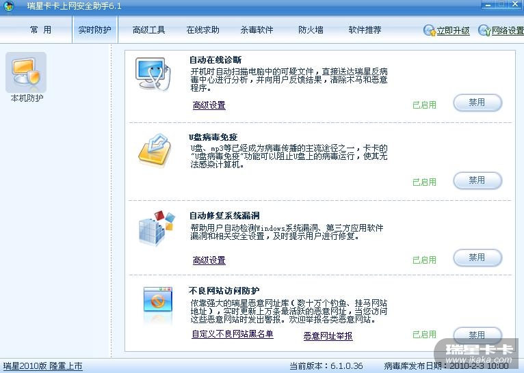Click the U盘病毒免疫 heading
524x373 pixels.
click(213, 137)
